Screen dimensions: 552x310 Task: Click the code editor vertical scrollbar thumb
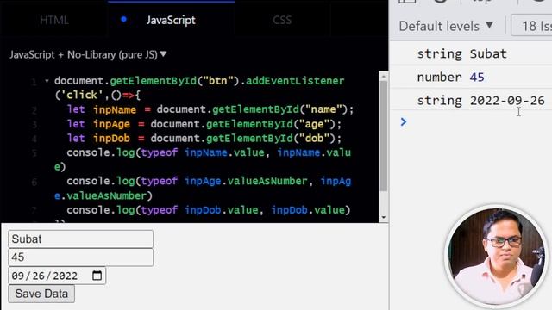coord(383,136)
